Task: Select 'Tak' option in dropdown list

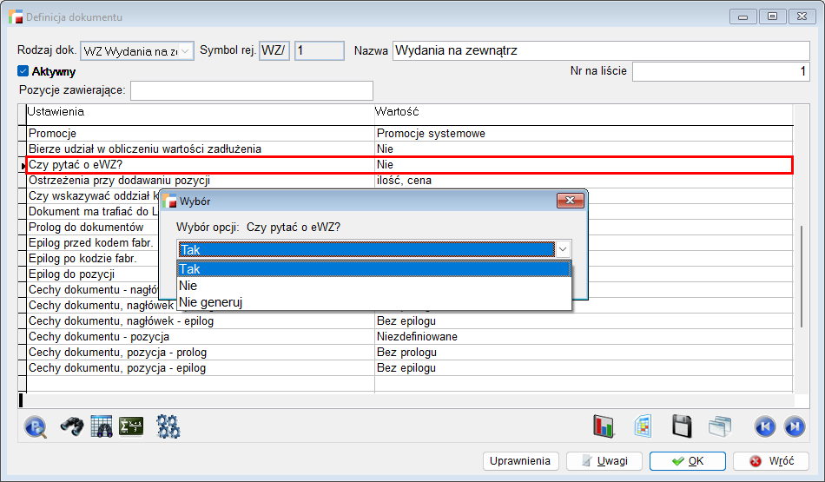Action: 373,269
